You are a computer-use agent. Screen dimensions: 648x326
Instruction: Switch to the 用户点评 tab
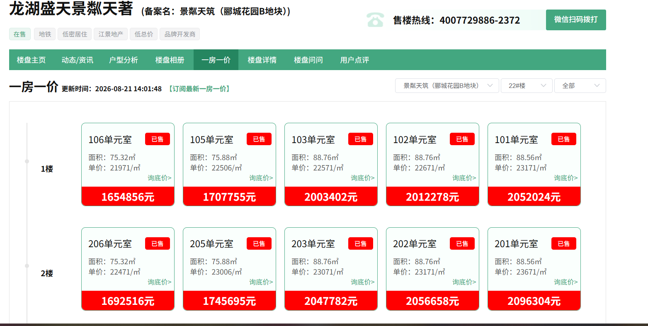[354, 60]
